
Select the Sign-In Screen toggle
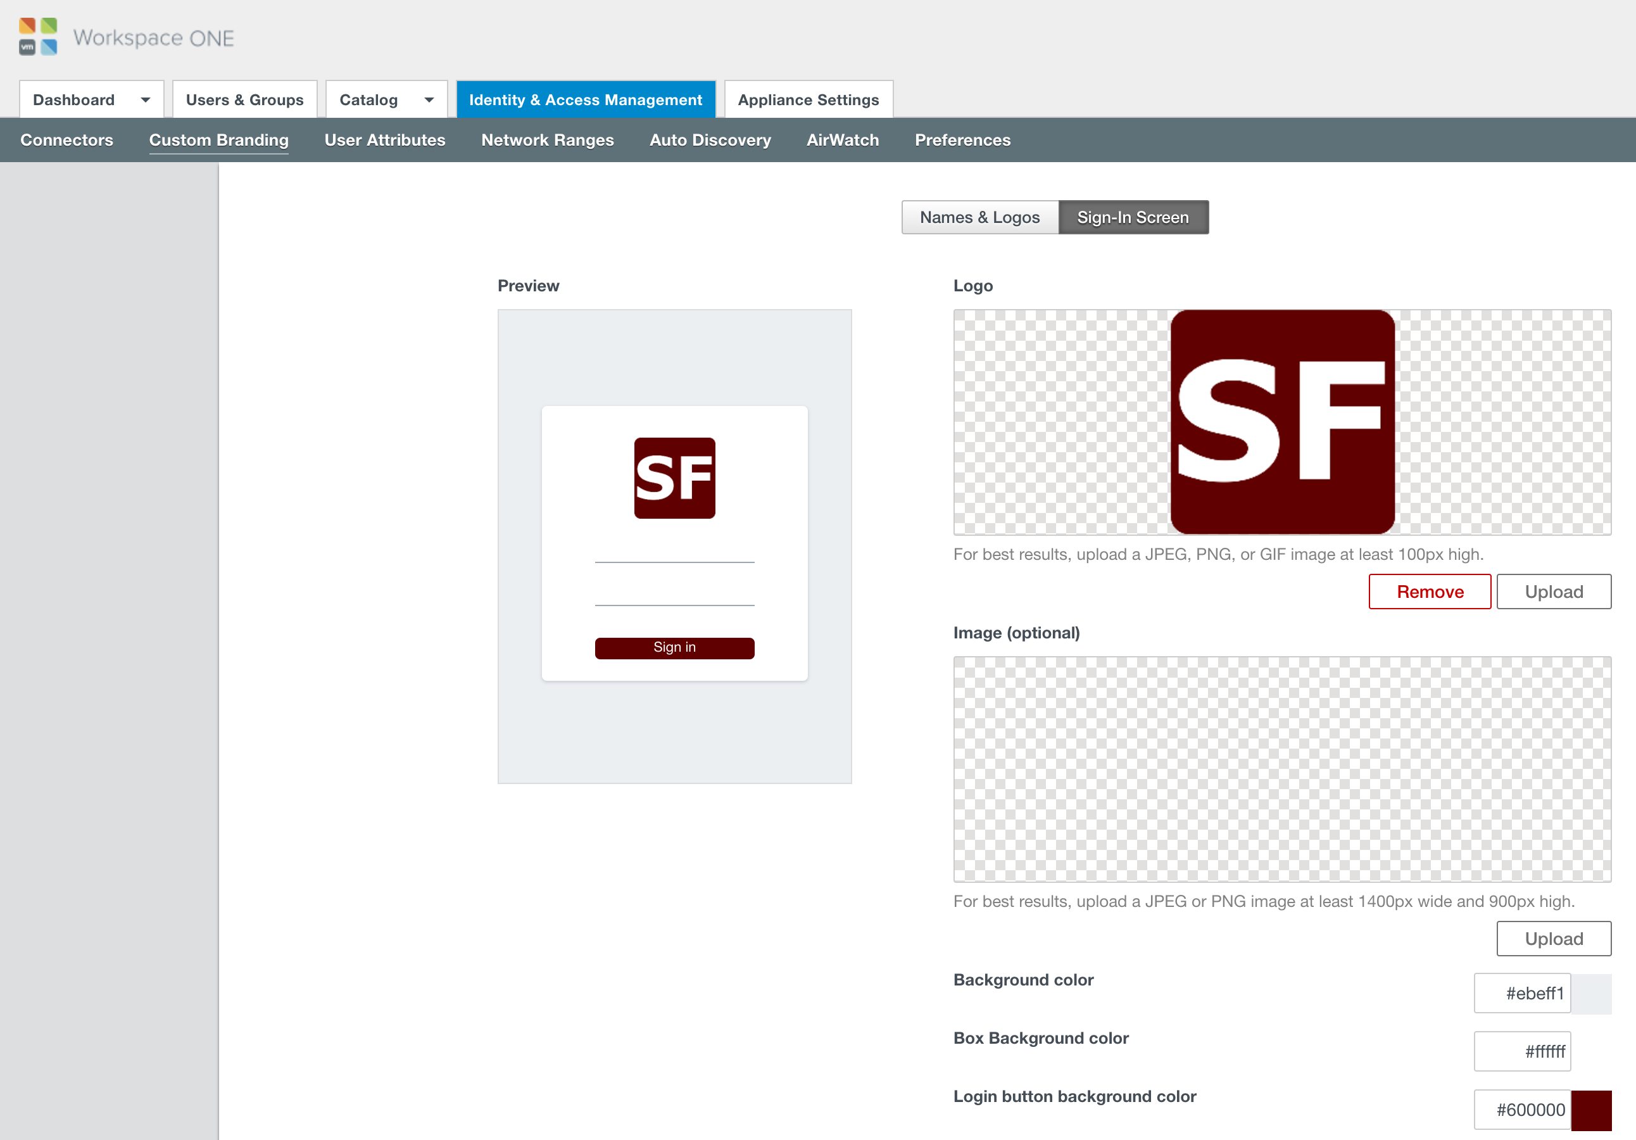pyautogui.click(x=1132, y=217)
